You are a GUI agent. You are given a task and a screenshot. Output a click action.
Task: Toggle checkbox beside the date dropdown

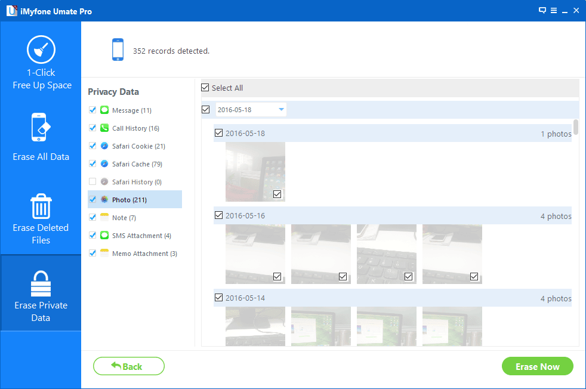coord(205,110)
